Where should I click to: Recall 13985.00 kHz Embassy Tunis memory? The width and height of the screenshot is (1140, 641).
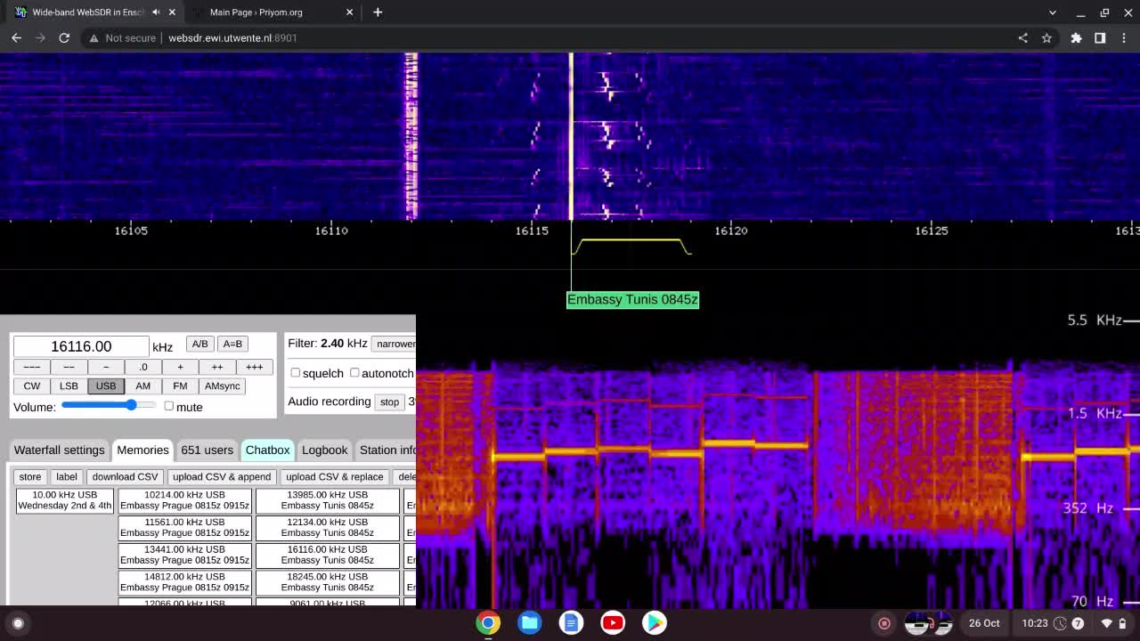[328, 500]
